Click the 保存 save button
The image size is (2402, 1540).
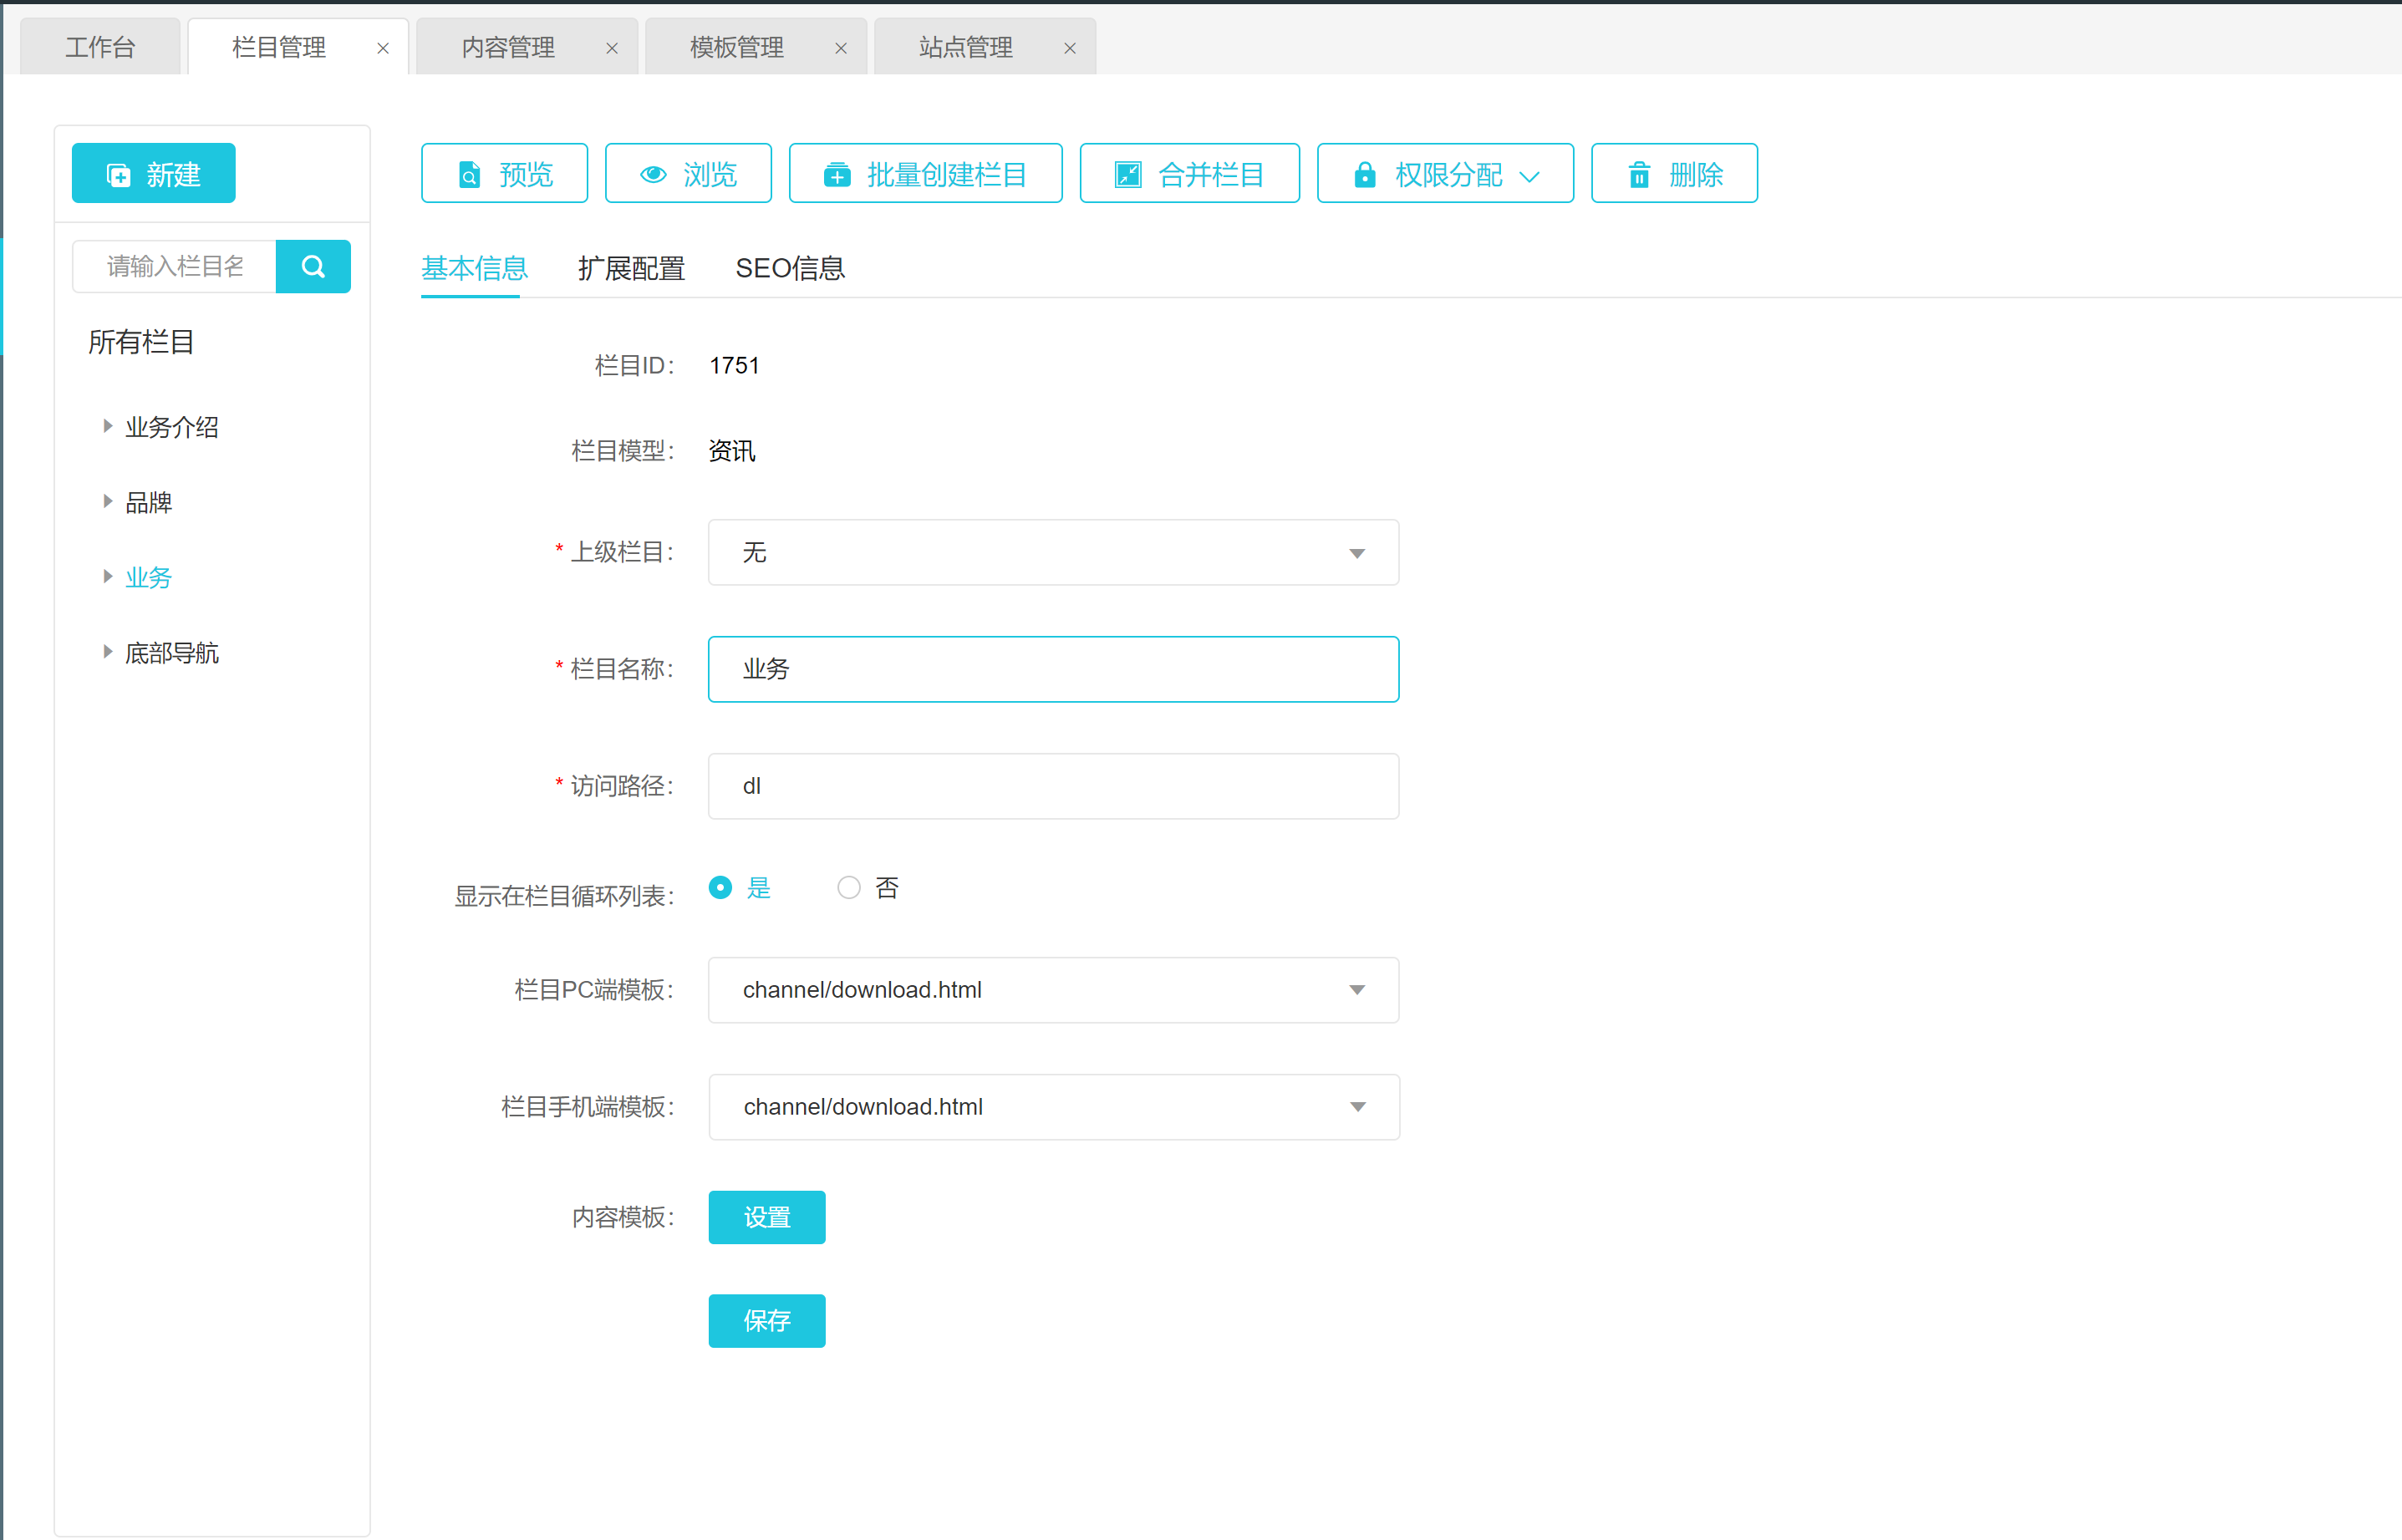coord(767,1321)
